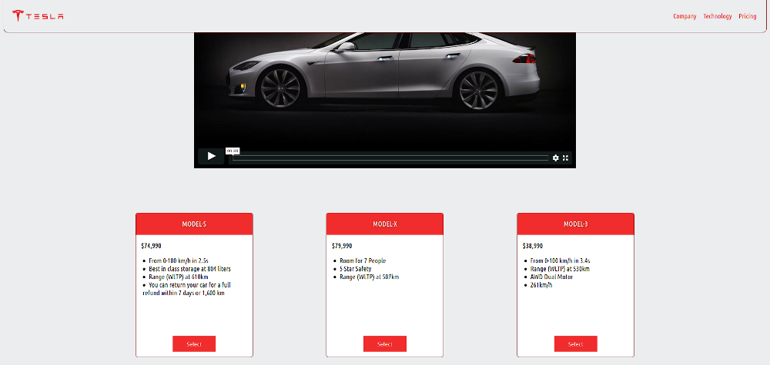Open the Company nav link

(685, 16)
